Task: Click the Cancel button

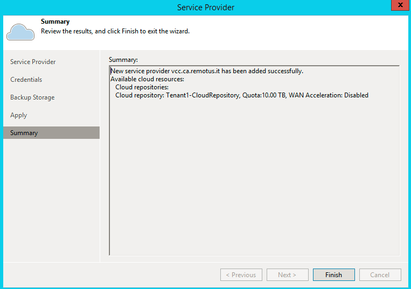Action: tap(380, 274)
